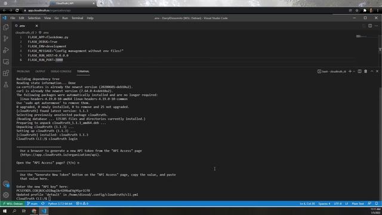
Task: Maximize terminal panel with chevron up
Action: point(372,72)
